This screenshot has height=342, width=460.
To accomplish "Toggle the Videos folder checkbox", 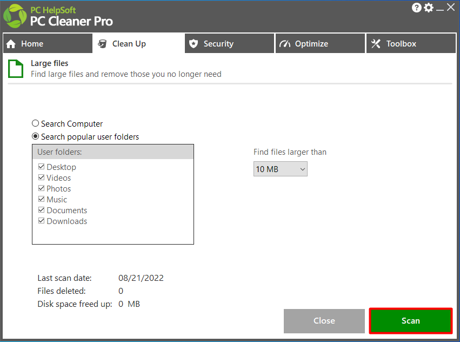I will [x=42, y=177].
